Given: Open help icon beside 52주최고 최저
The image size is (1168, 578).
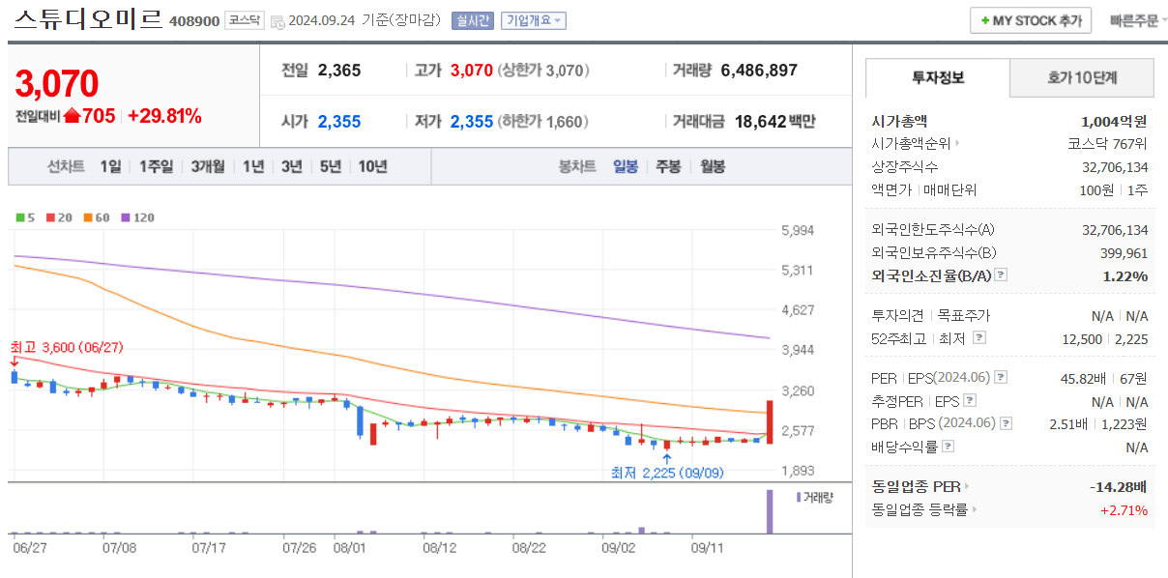Looking at the screenshot, I should [x=979, y=338].
